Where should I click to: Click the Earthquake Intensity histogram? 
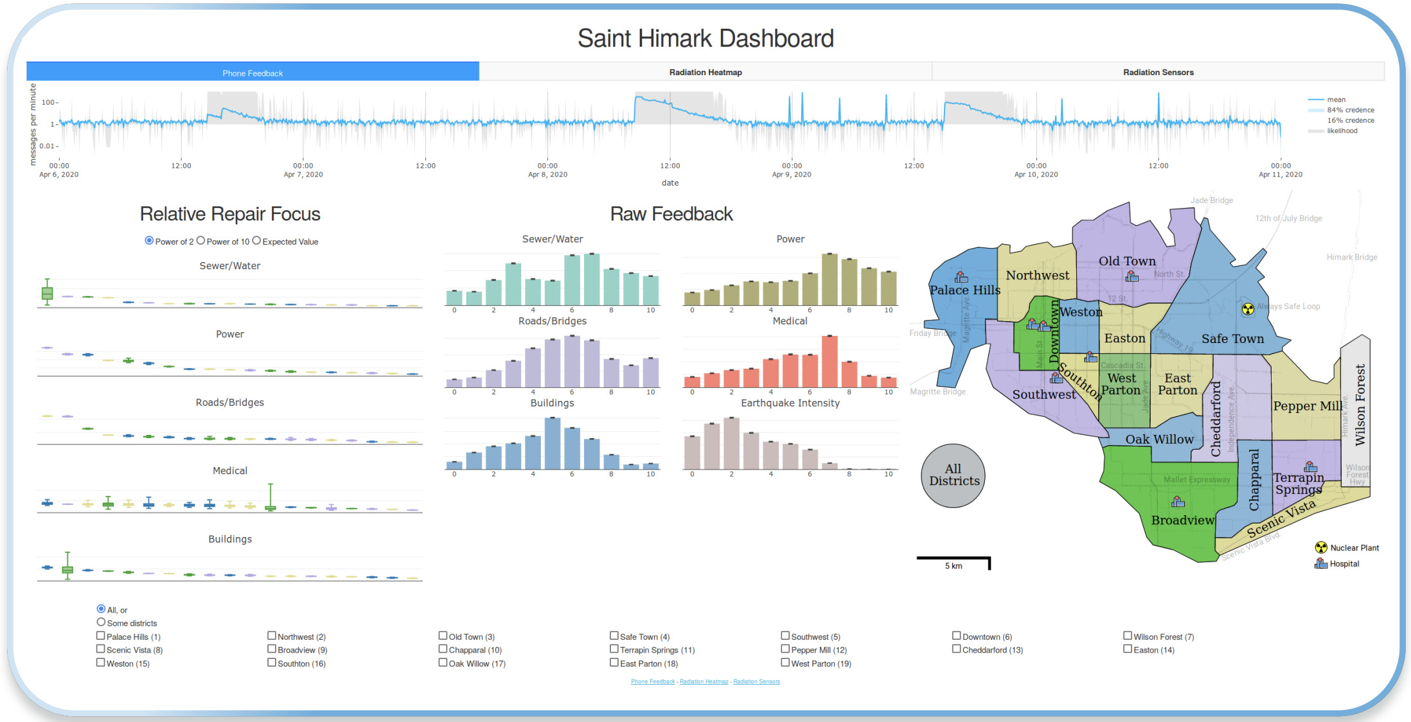click(x=790, y=443)
